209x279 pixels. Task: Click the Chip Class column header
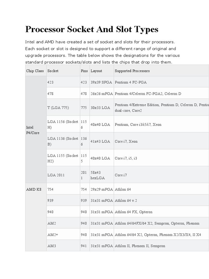coord(35,71)
